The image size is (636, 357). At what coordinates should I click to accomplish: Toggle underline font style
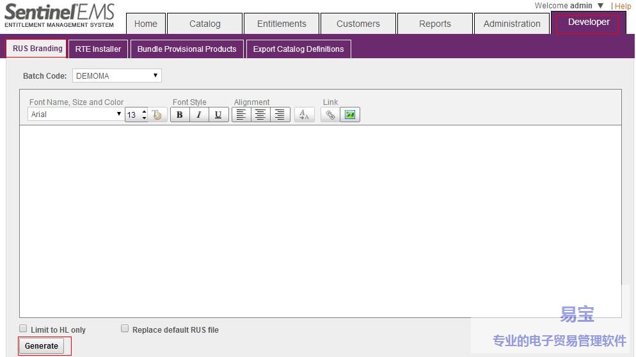tap(218, 115)
